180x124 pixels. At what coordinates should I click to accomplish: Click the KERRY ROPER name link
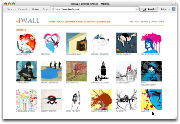pos(49,111)
